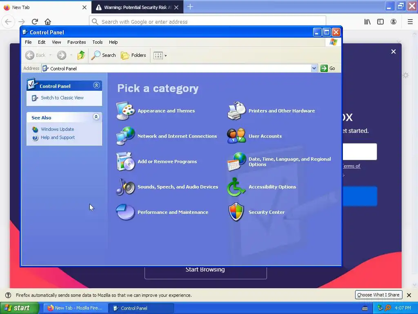Click the Windows Update globe icon
This screenshot has height=314, width=418.
click(35, 130)
